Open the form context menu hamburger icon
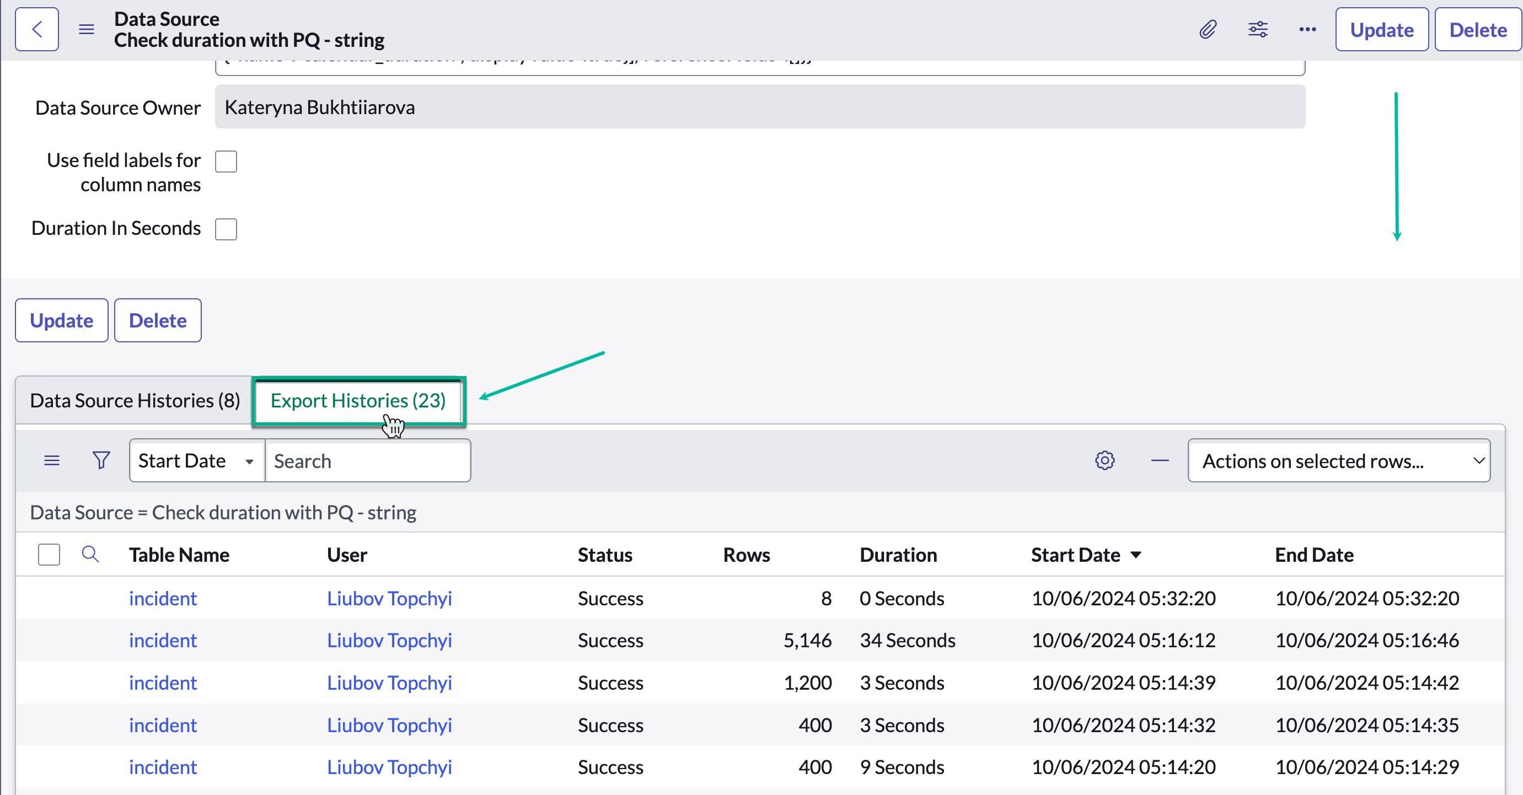Viewport: 1523px width, 795px height. tap(87, 29)
